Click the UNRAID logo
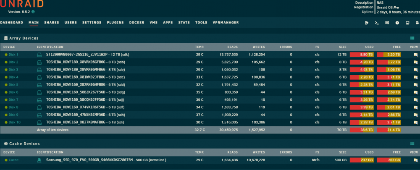 pos(21,3)
